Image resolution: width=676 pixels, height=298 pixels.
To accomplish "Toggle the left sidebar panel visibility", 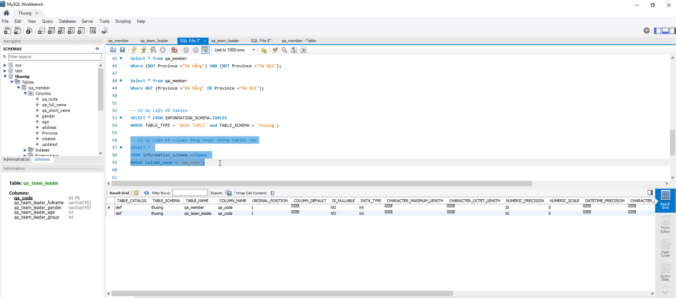I will point(658,31).
